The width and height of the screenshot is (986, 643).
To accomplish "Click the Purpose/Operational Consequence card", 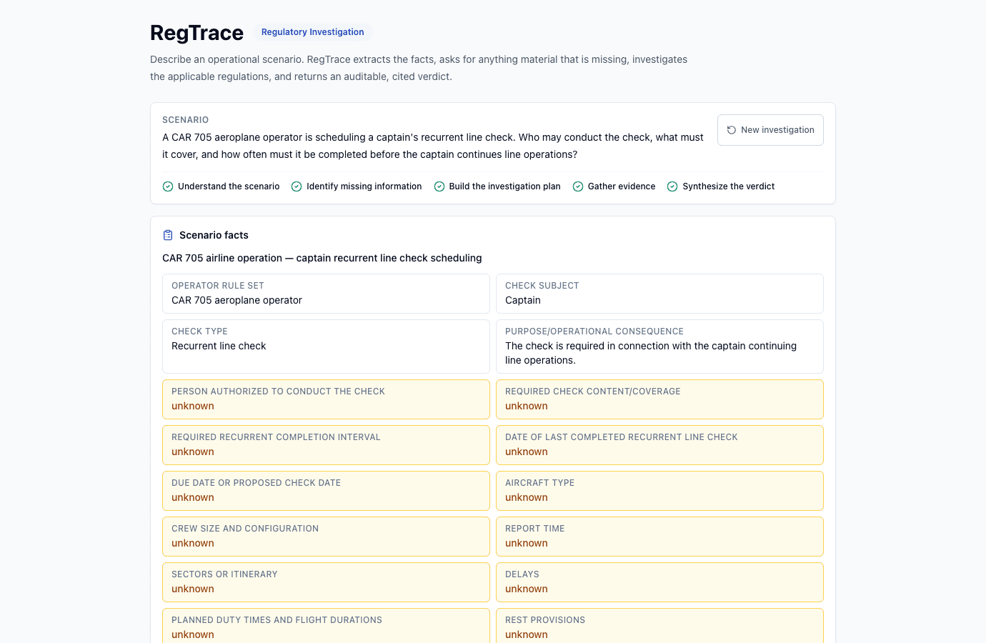I will [x=659, y=347].
